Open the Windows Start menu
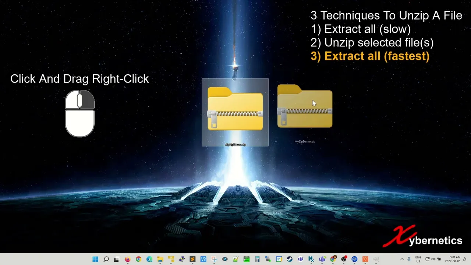471x265 pixels. pyautogui.click(x=95, y=259)
